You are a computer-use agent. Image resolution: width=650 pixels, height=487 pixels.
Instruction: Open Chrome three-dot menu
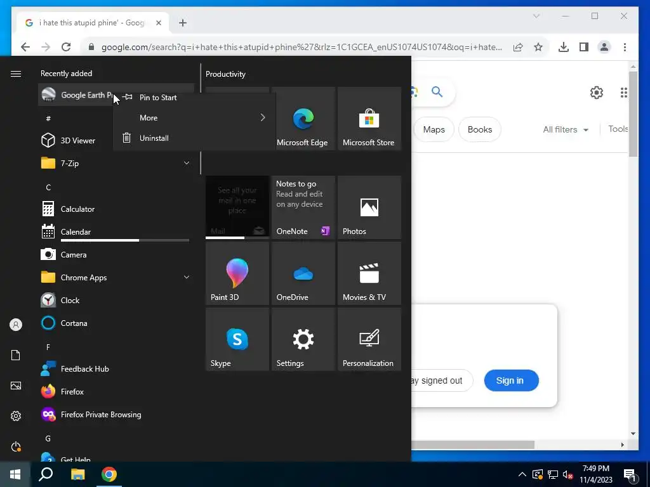625,47
